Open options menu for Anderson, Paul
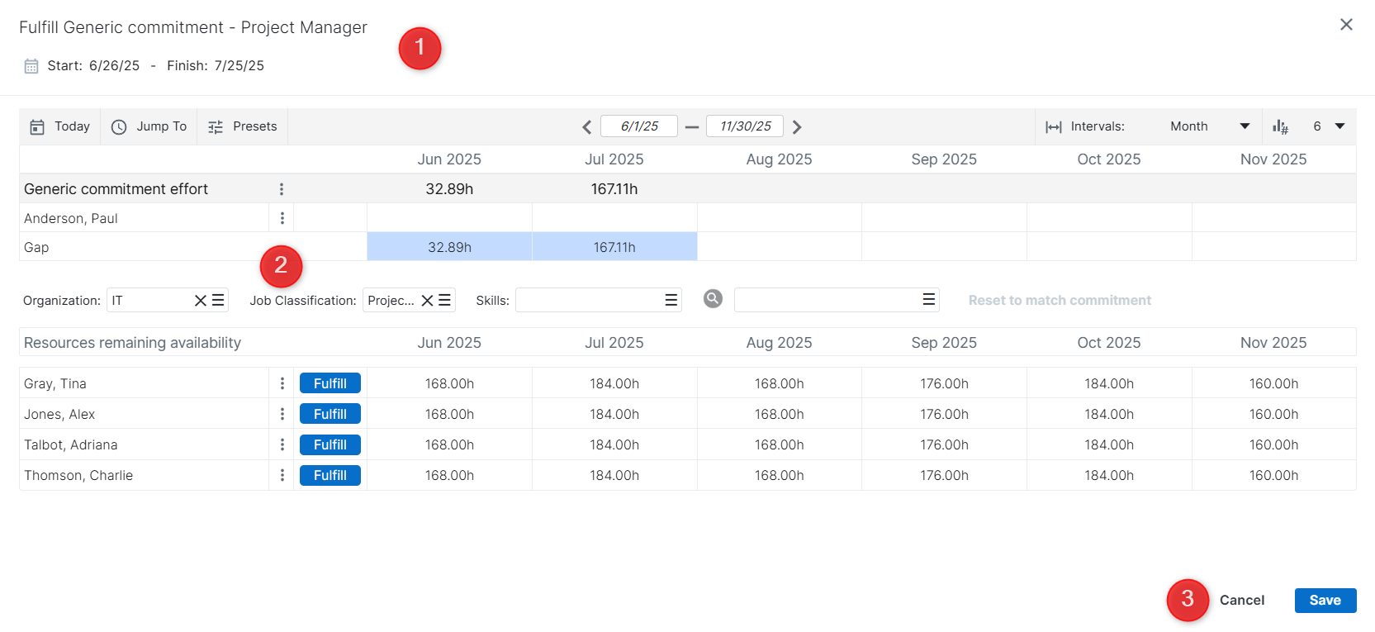The width and height of the screenshot is (1375, 632). coord(282,218)
